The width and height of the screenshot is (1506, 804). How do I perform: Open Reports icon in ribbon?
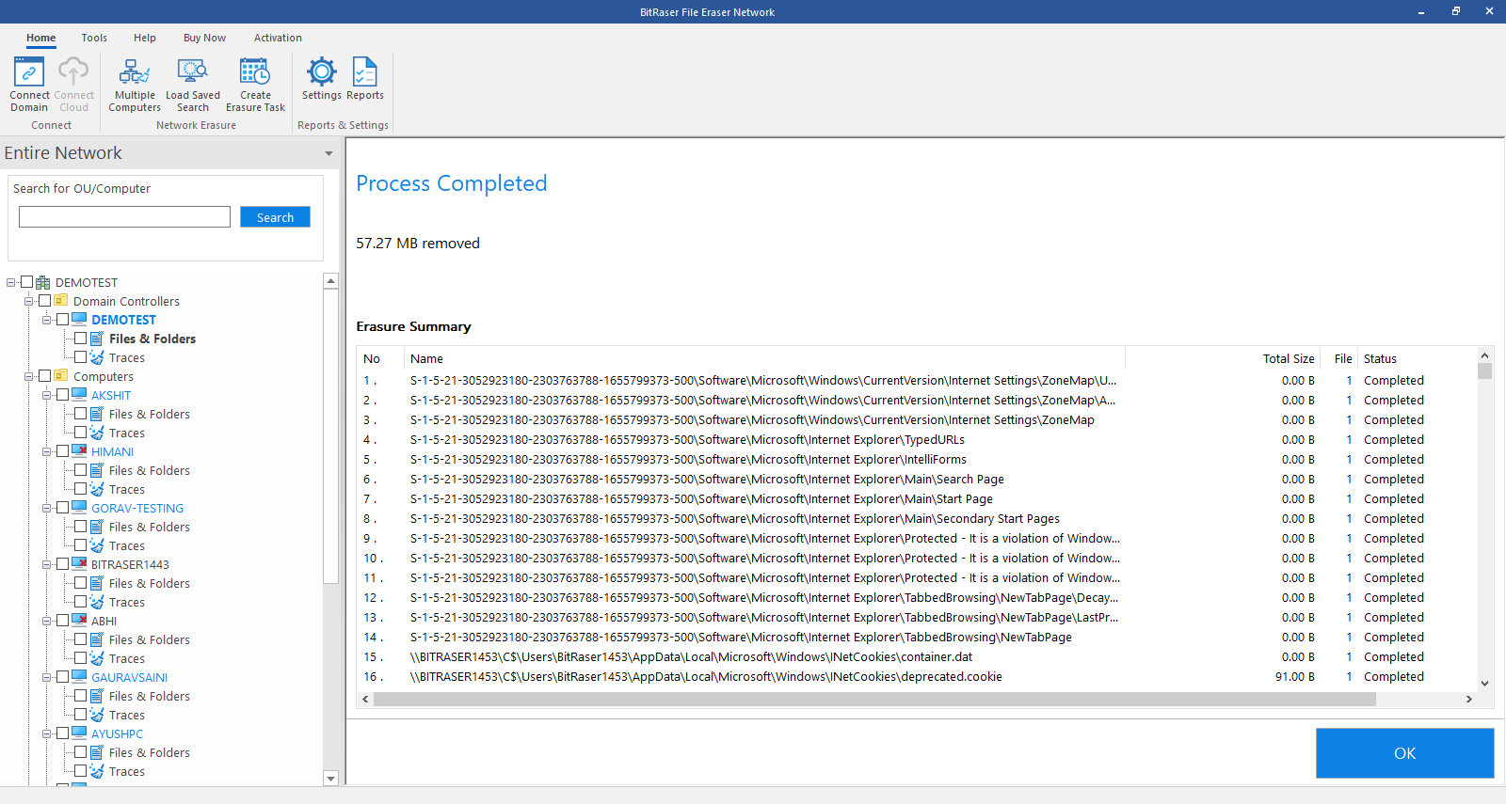[x=365, y=71]
